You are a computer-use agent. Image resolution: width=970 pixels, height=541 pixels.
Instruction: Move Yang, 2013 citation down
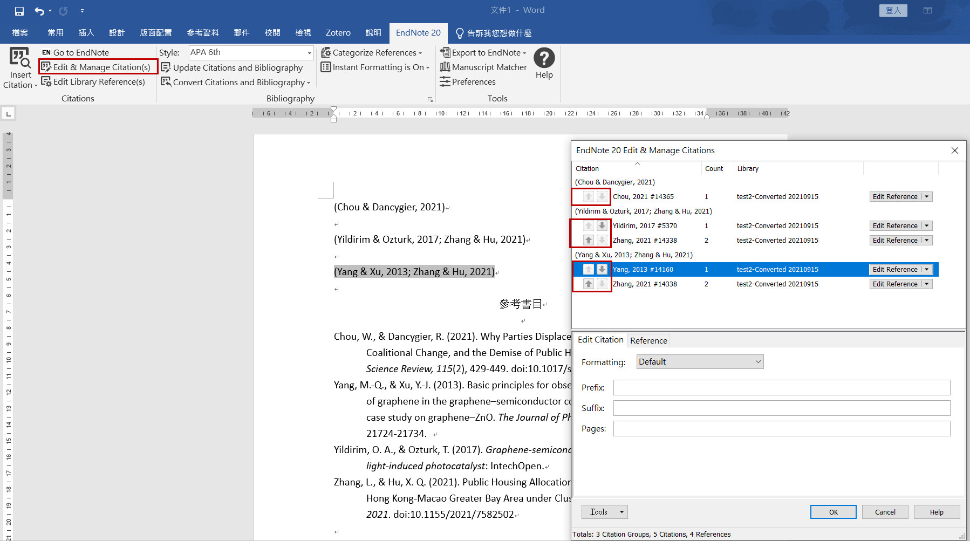point(602,269)
